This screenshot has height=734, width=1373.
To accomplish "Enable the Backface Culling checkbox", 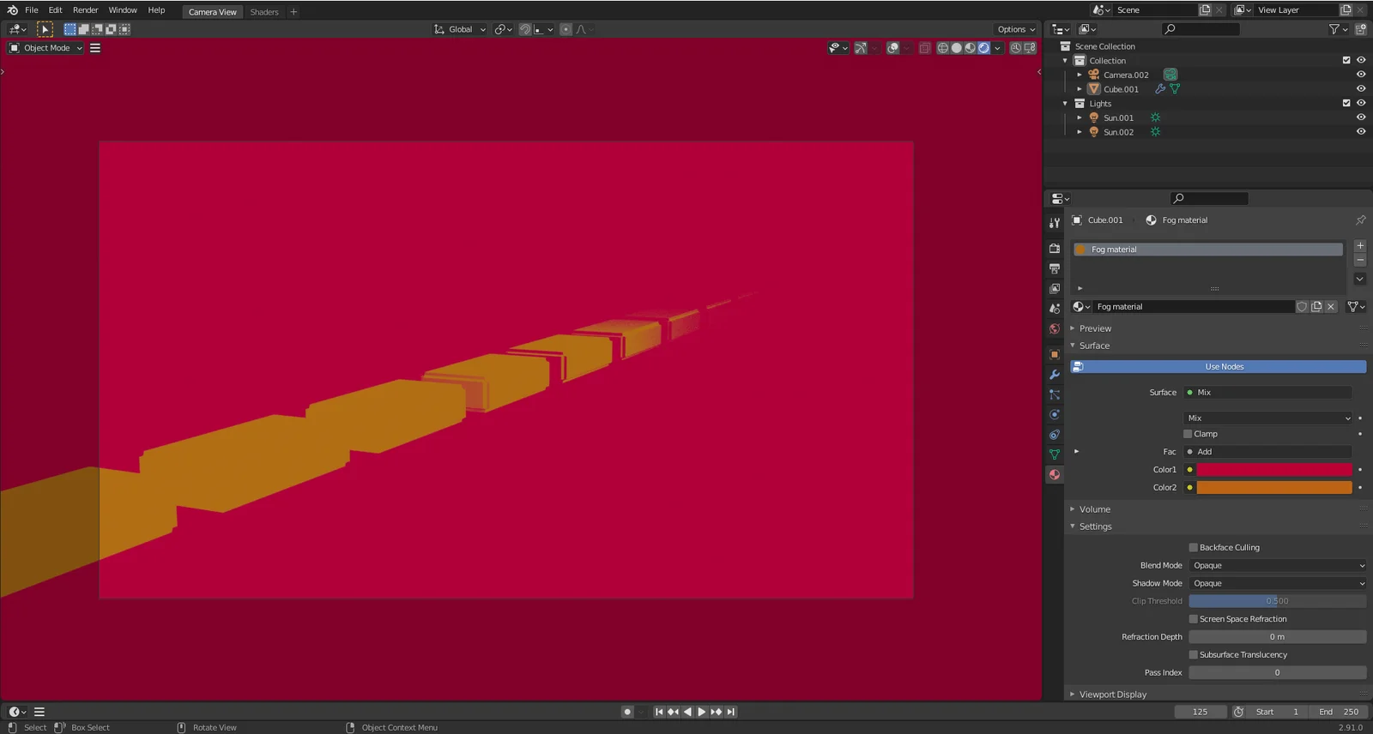I will pyautogui.click(x=1193, y=548).
